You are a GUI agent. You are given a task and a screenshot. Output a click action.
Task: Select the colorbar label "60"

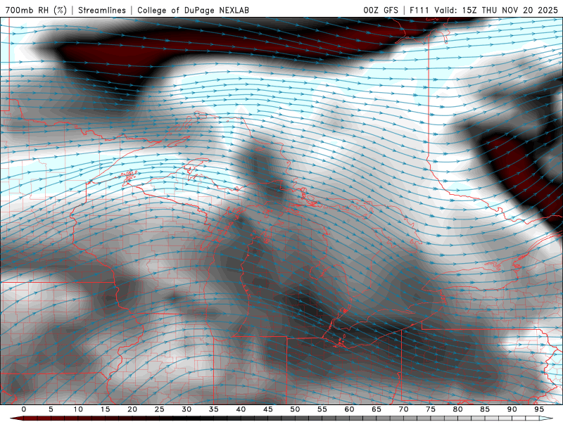tap(349, 409)
